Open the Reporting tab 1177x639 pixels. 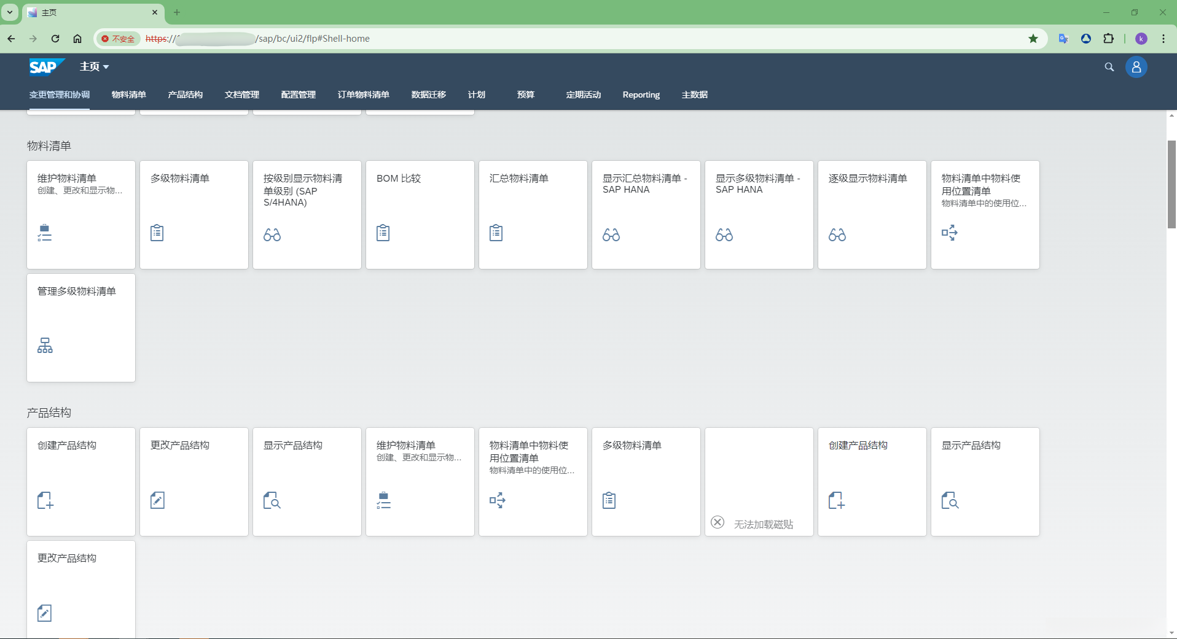641,95
